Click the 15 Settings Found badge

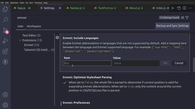[x=169, y=18]
